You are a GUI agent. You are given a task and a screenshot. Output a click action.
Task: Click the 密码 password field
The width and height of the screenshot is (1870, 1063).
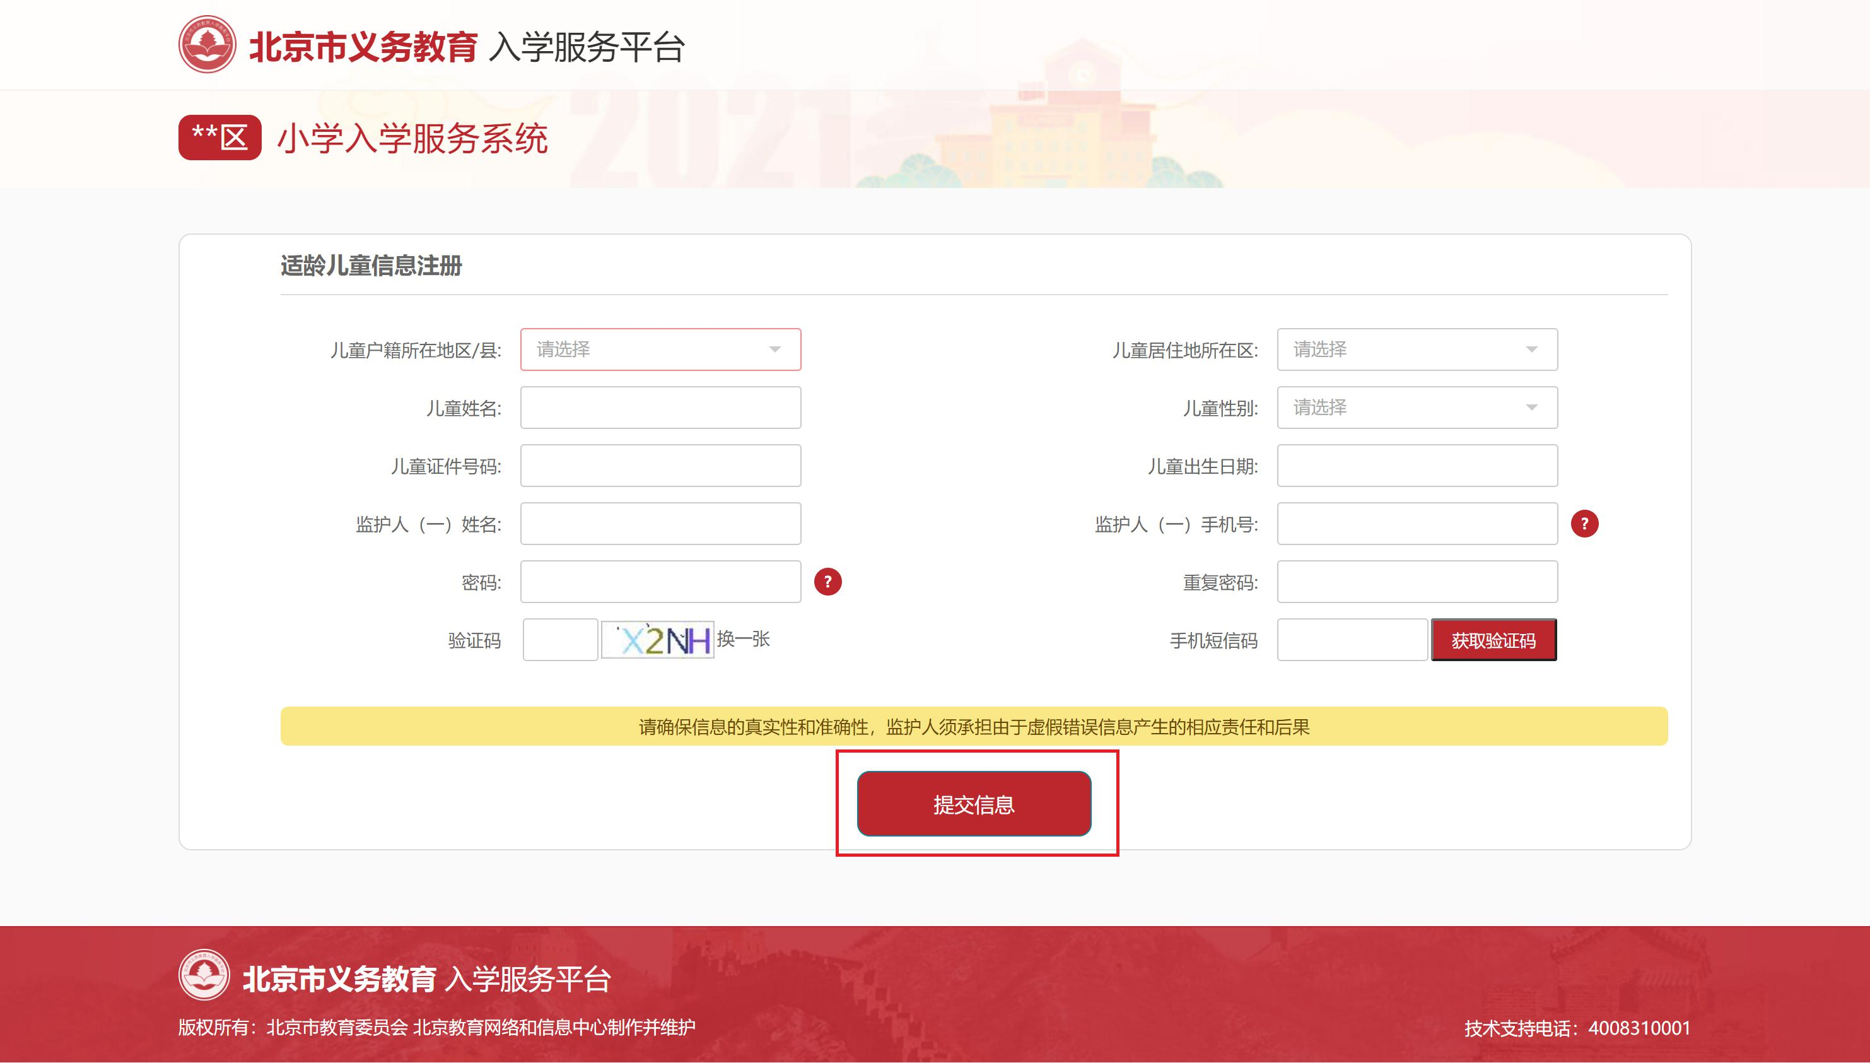coord(660,582)
